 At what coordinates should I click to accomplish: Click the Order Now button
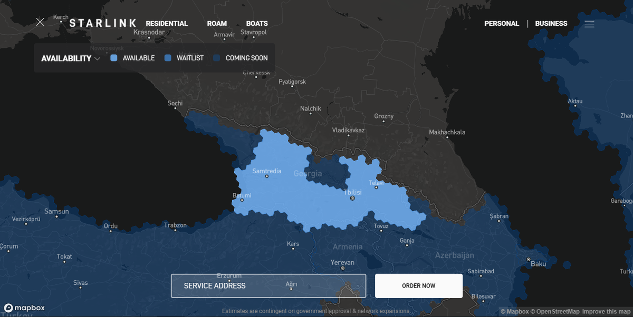[x=419, y=286]
